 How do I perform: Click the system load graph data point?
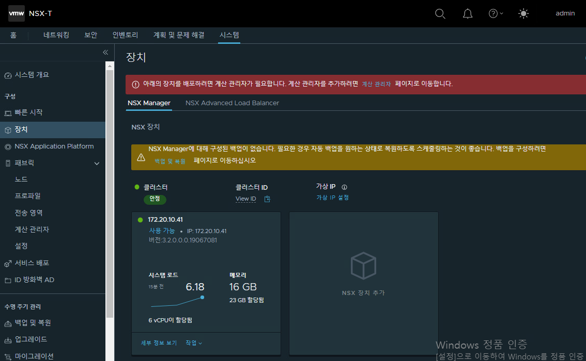click(x=202, y=297)
